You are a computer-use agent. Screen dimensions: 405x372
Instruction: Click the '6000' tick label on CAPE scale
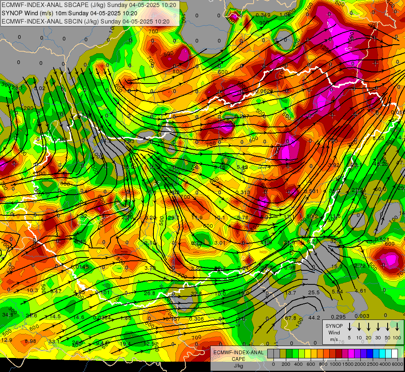click(398, 364)
